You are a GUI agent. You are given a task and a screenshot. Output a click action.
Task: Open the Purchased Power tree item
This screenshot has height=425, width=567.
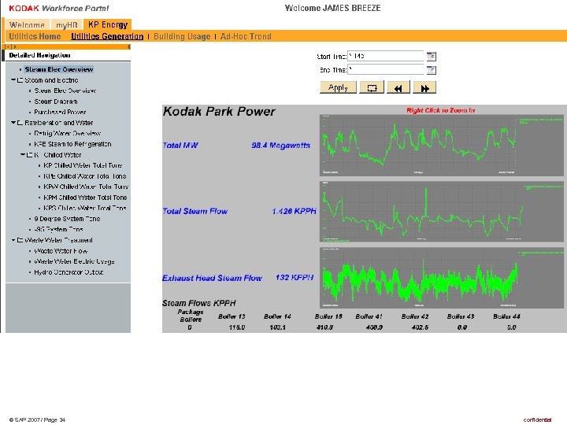click(x=60, y=112)
